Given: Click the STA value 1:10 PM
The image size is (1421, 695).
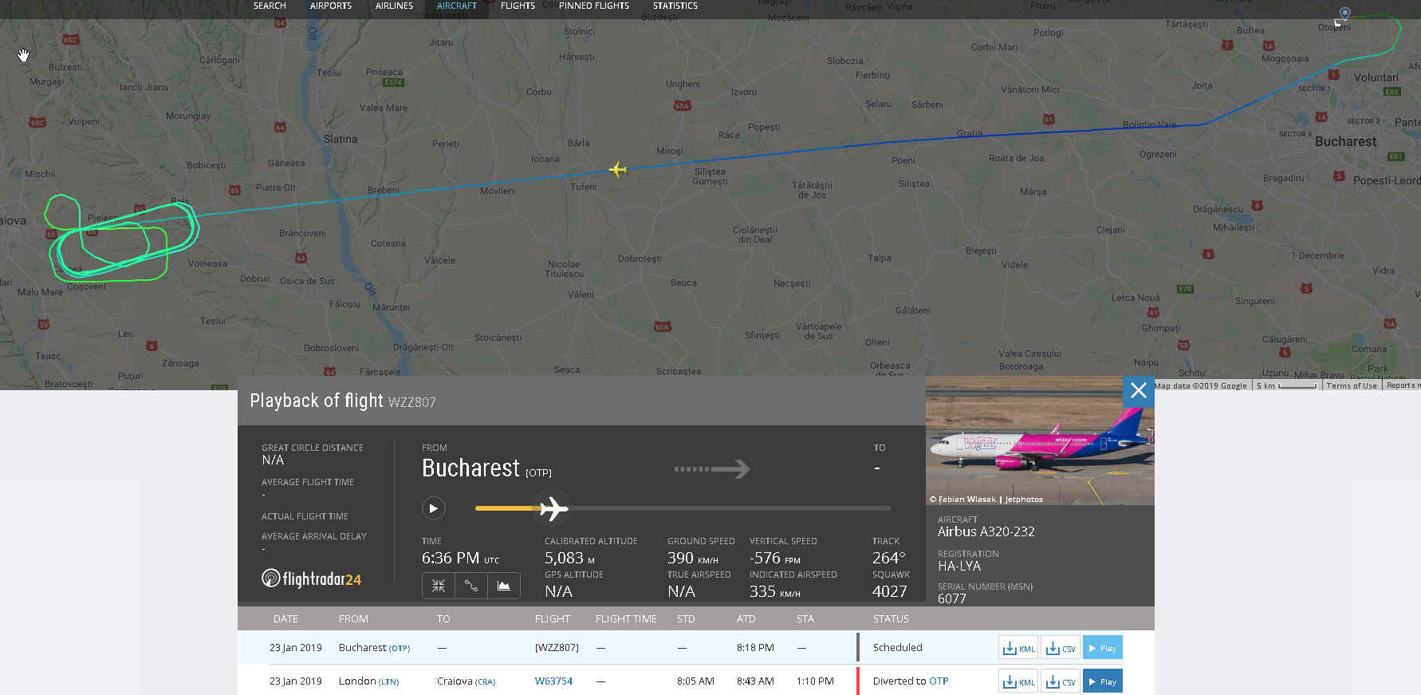Looking at the screenshot, I should pyautogui.click(x=815, y=681).
